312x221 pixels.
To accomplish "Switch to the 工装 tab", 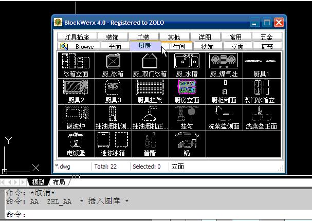I will click(143, 37).
